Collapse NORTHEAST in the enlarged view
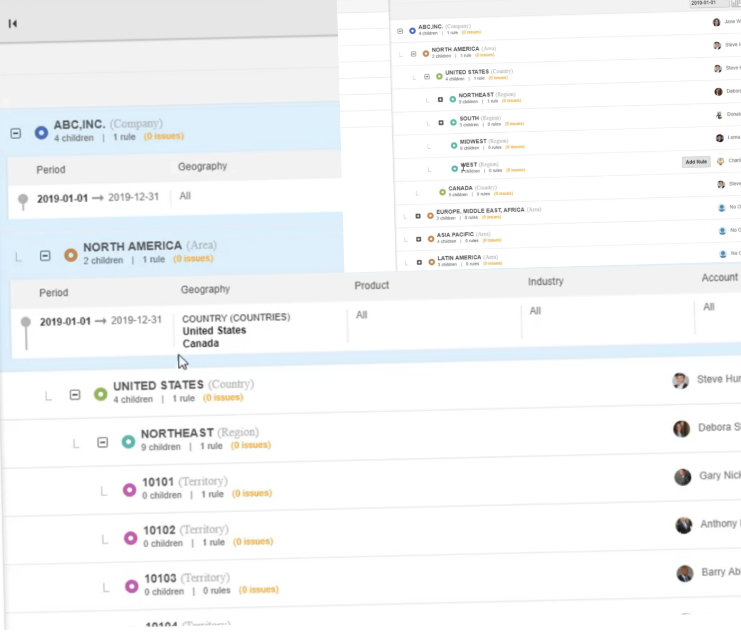Screen dimensions: 741x635 (x=103, y=442)
